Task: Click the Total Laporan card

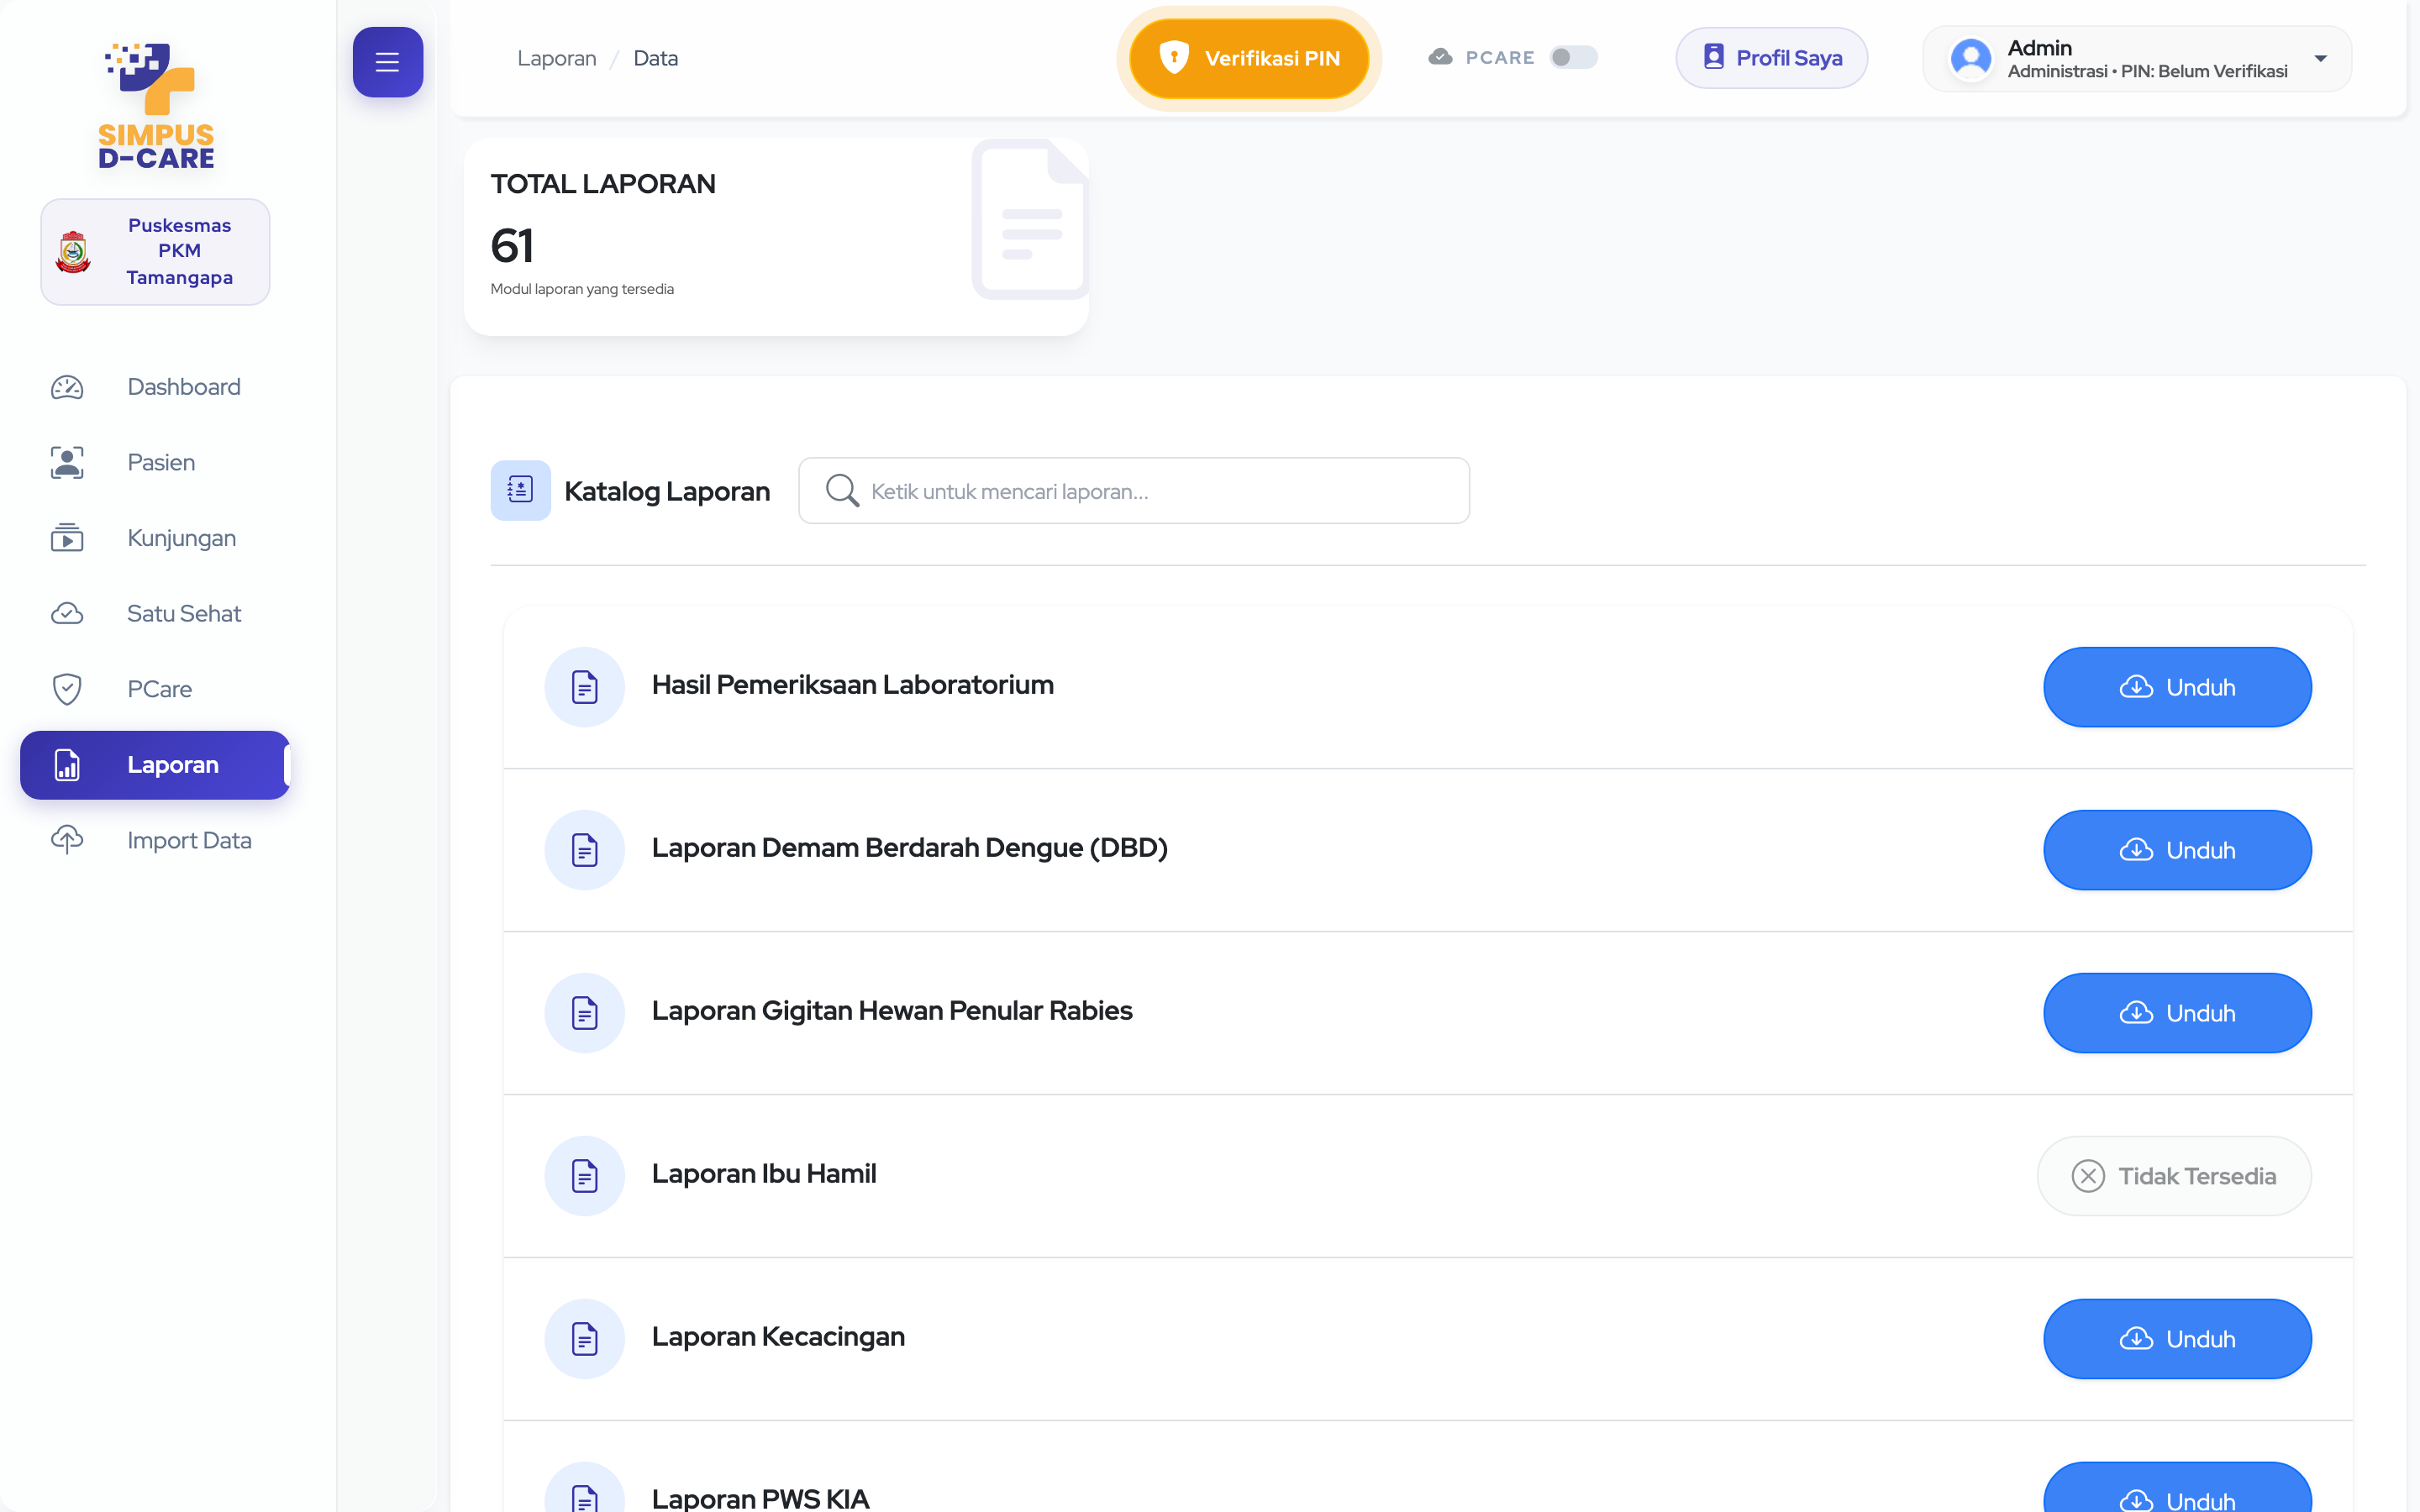Action: tap(776, 237)
